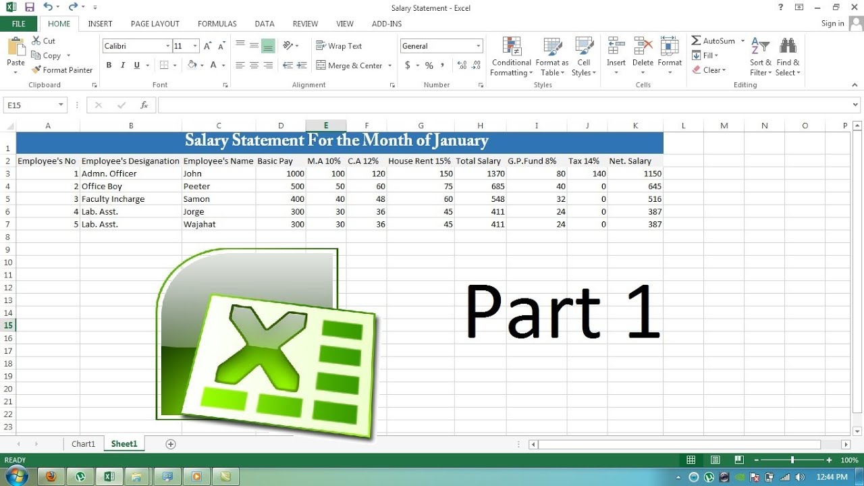Click the AutoSum button
This screenshot has height=486, width=864.
coord(713,41)
